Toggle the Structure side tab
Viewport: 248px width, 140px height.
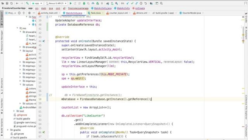2,86
